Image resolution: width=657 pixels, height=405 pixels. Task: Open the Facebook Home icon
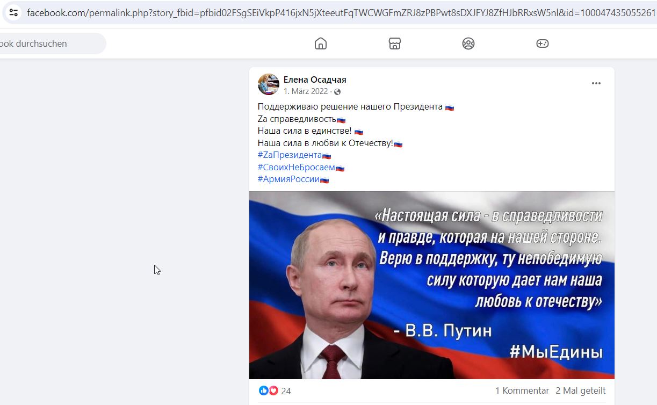click(x=321, y=44)
